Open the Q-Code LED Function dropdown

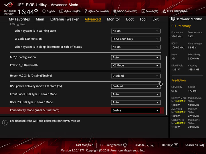tap(136, 39)
